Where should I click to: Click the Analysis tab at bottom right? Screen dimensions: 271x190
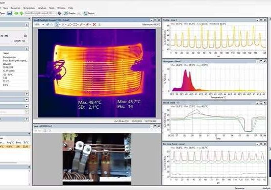(x=266, y=188)
